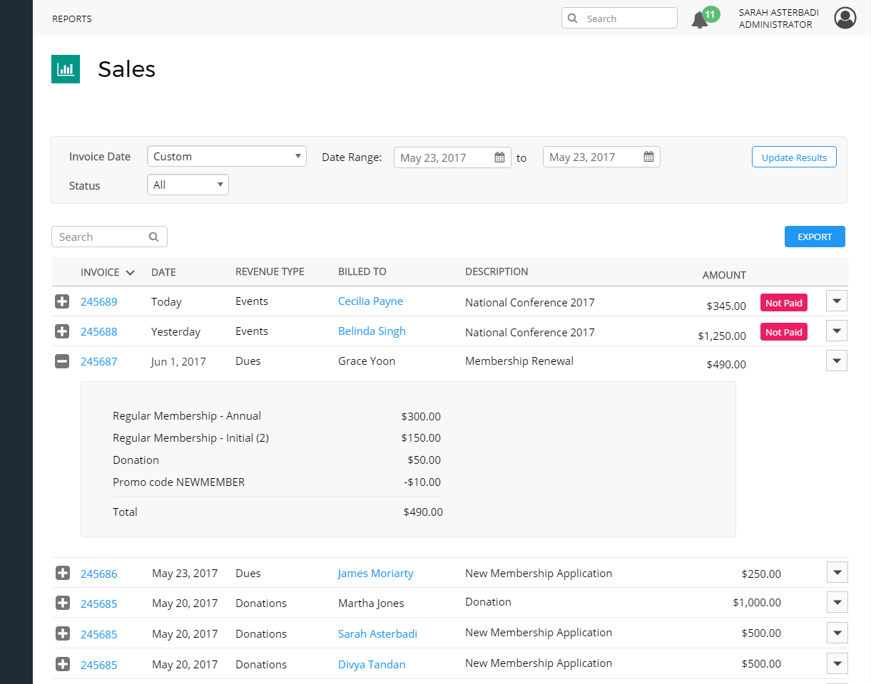The height and width of the screenshot is (684, 871).
Task: Open invoice 245685 link for Martha Jones
Action: (x=99, y=604)
